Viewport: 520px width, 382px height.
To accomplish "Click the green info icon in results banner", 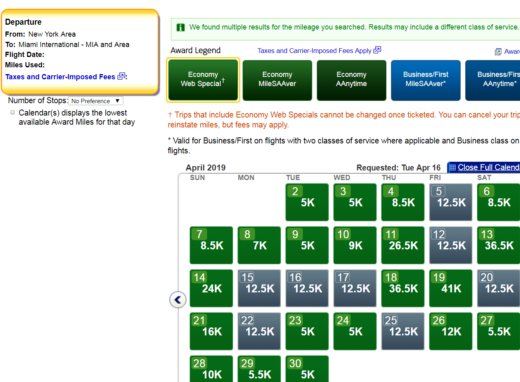I will tap(180, 27).
